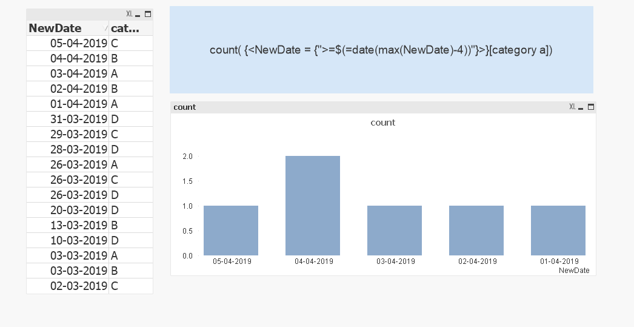Select category D in the 20-03-2019 row
Image resolution: width=634 pixels, height=327 pixels.
point(130,210)
